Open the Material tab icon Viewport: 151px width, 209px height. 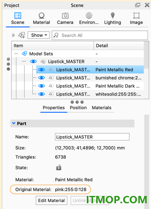(x=41, y=16)
